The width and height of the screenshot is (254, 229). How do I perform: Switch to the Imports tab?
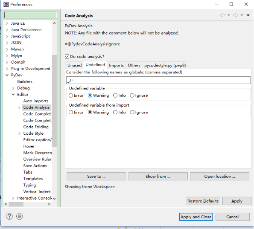[x=116, y=65]
